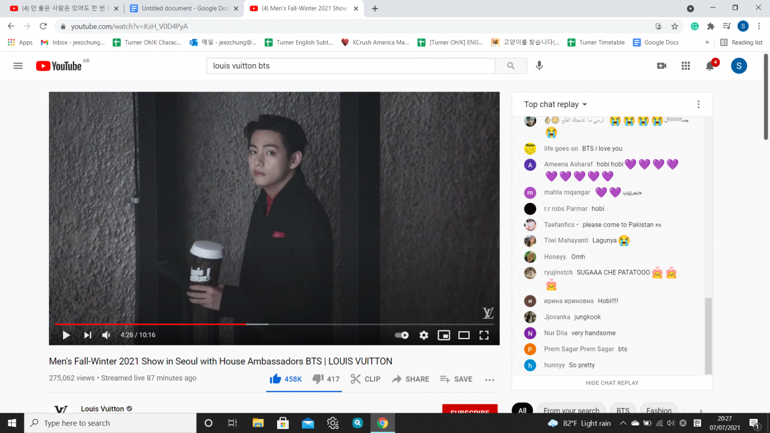This screenshot has height=433, width=770.
Task: Start voice search with microphone icon
Action: [540, 66]
